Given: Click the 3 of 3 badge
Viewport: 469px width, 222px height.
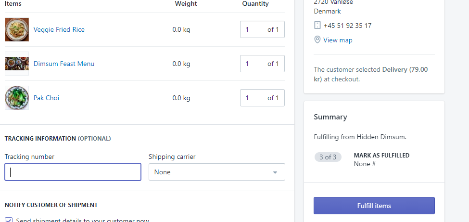Looking at the screenshot, I should tap(328, 157).
